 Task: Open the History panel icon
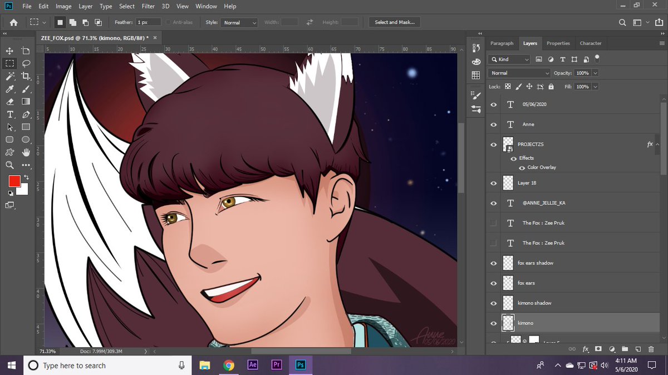(x=476, y=49)
